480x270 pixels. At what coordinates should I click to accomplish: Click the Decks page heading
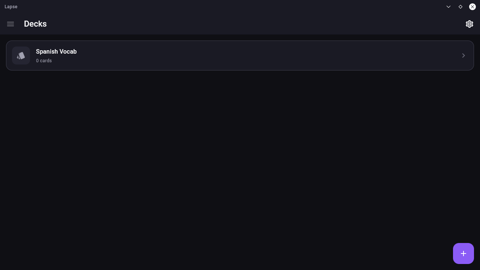pyautogui.click(x=35, y=24)
